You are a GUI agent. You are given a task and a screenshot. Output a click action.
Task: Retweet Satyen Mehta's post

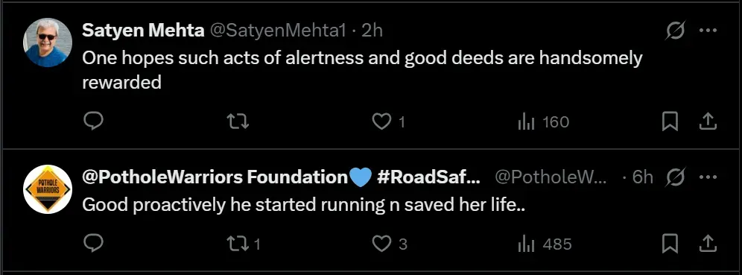(x=238, y=122)
